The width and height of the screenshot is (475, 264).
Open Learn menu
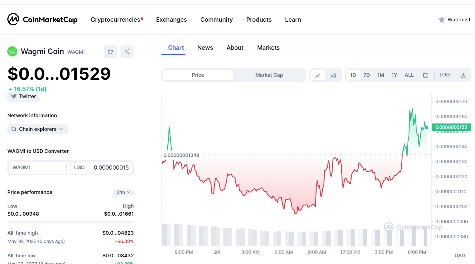(x=293, y=20)
